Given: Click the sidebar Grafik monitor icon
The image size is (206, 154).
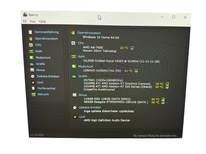Looking at the screenshot, I should (x=32, y=64).
